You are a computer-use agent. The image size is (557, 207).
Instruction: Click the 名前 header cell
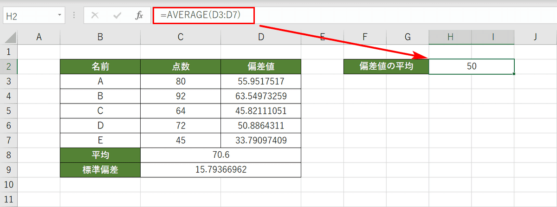tap(100, 66)
